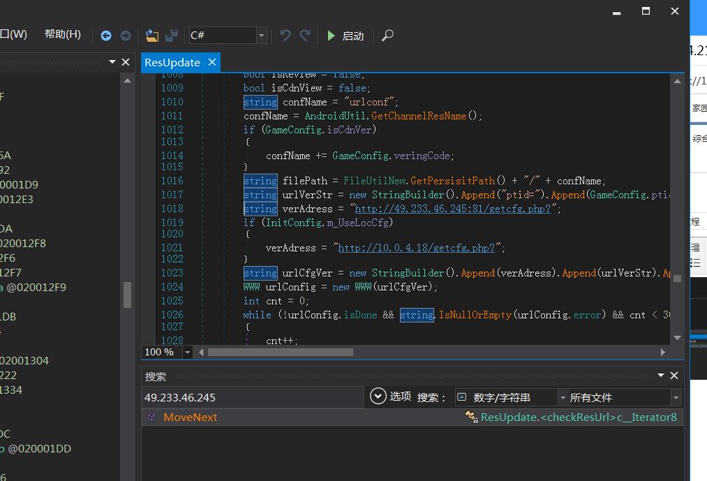
Task: Open the 100 % zoom dropdown
Action: click(x=187, y=353)
